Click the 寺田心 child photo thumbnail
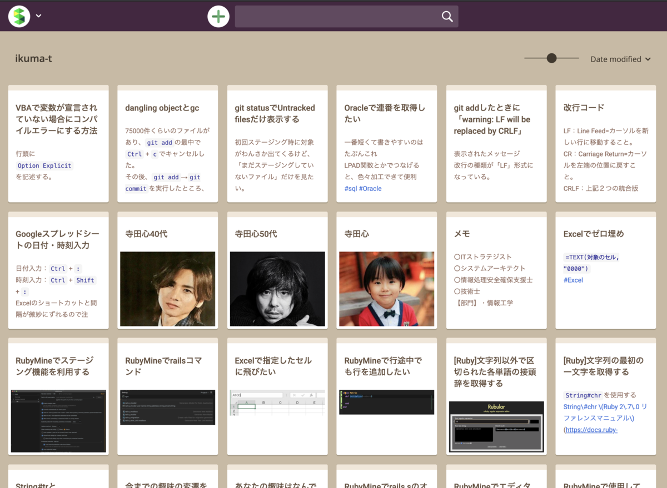 click(387, 289)
